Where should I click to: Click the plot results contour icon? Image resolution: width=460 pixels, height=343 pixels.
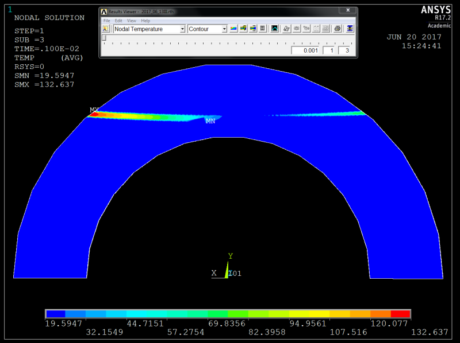[x=233, y=29]
